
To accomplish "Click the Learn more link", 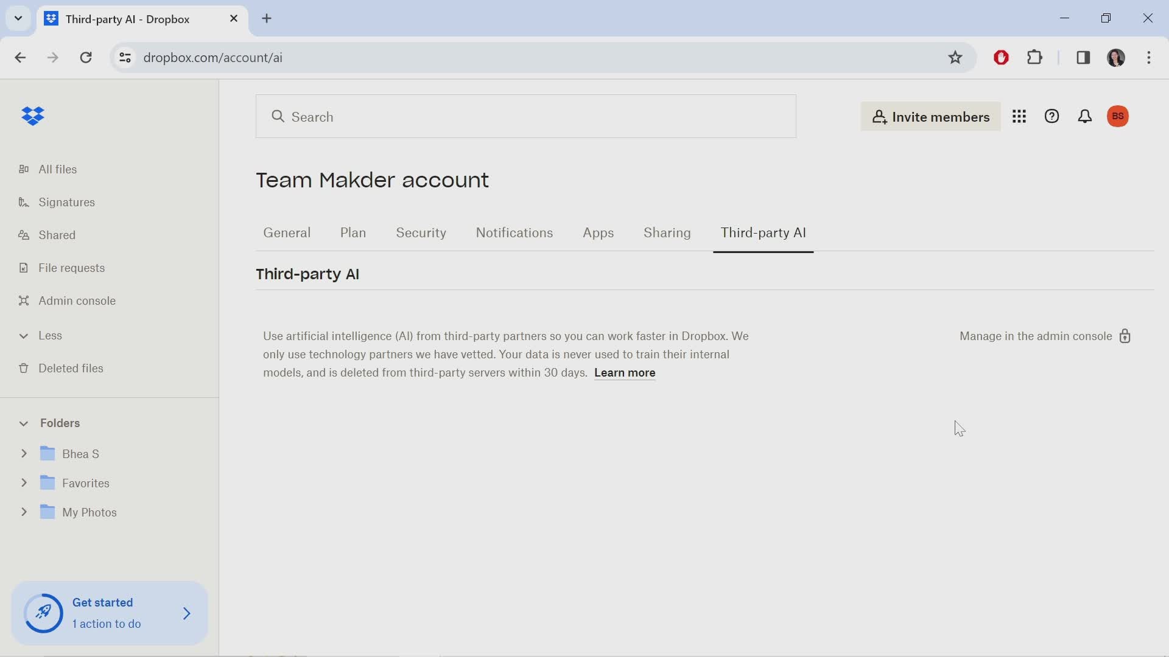I will [x=625, y=372].
